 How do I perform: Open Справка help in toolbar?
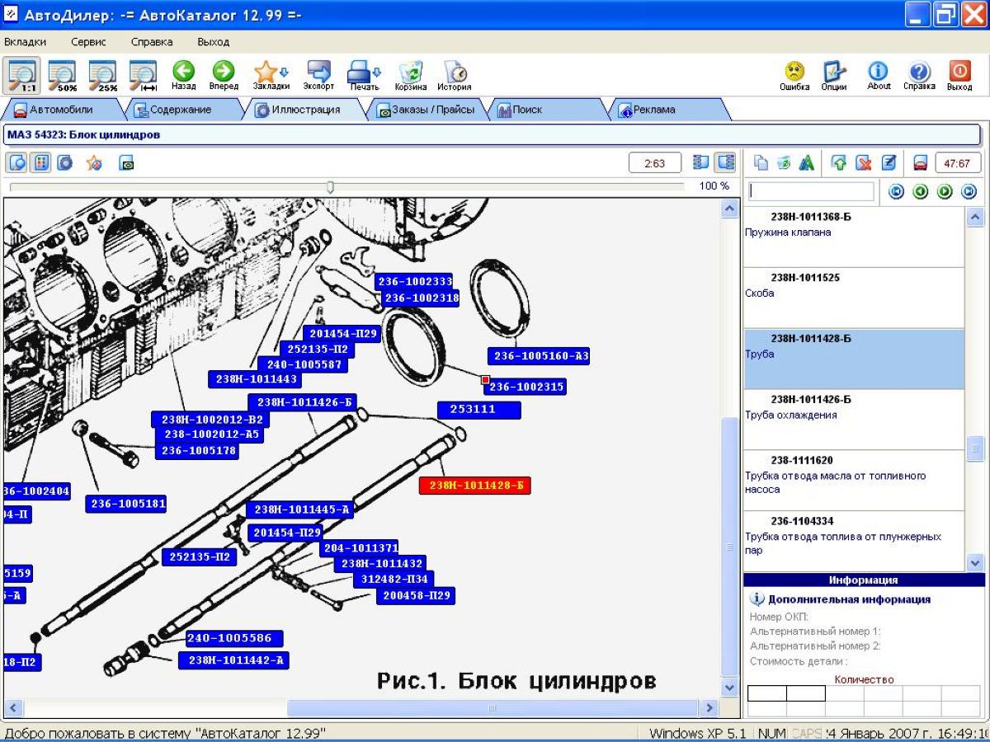tap(919, 75)
